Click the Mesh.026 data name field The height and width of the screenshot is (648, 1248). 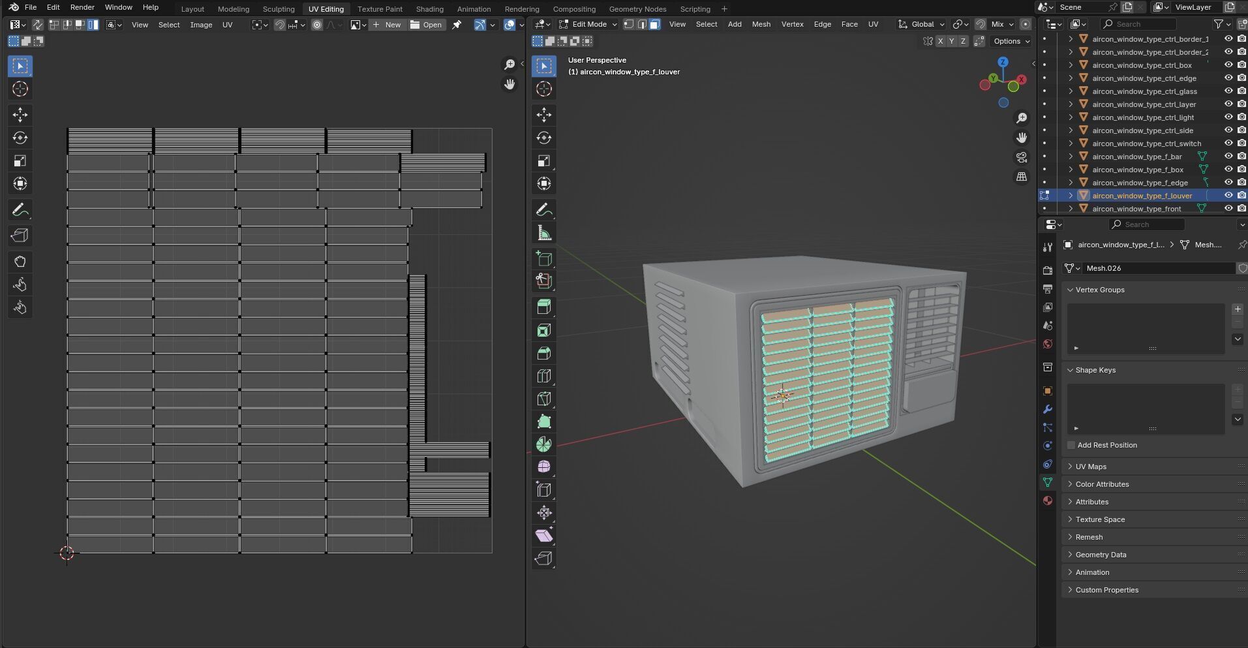1160,268
